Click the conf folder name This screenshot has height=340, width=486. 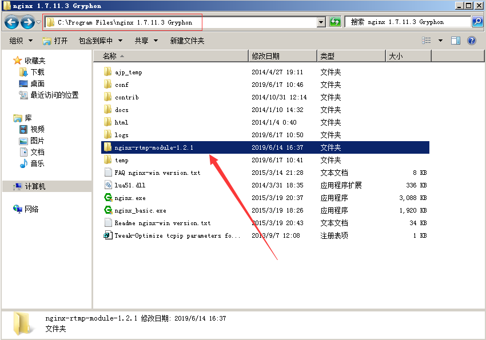[x=121, y=85]
